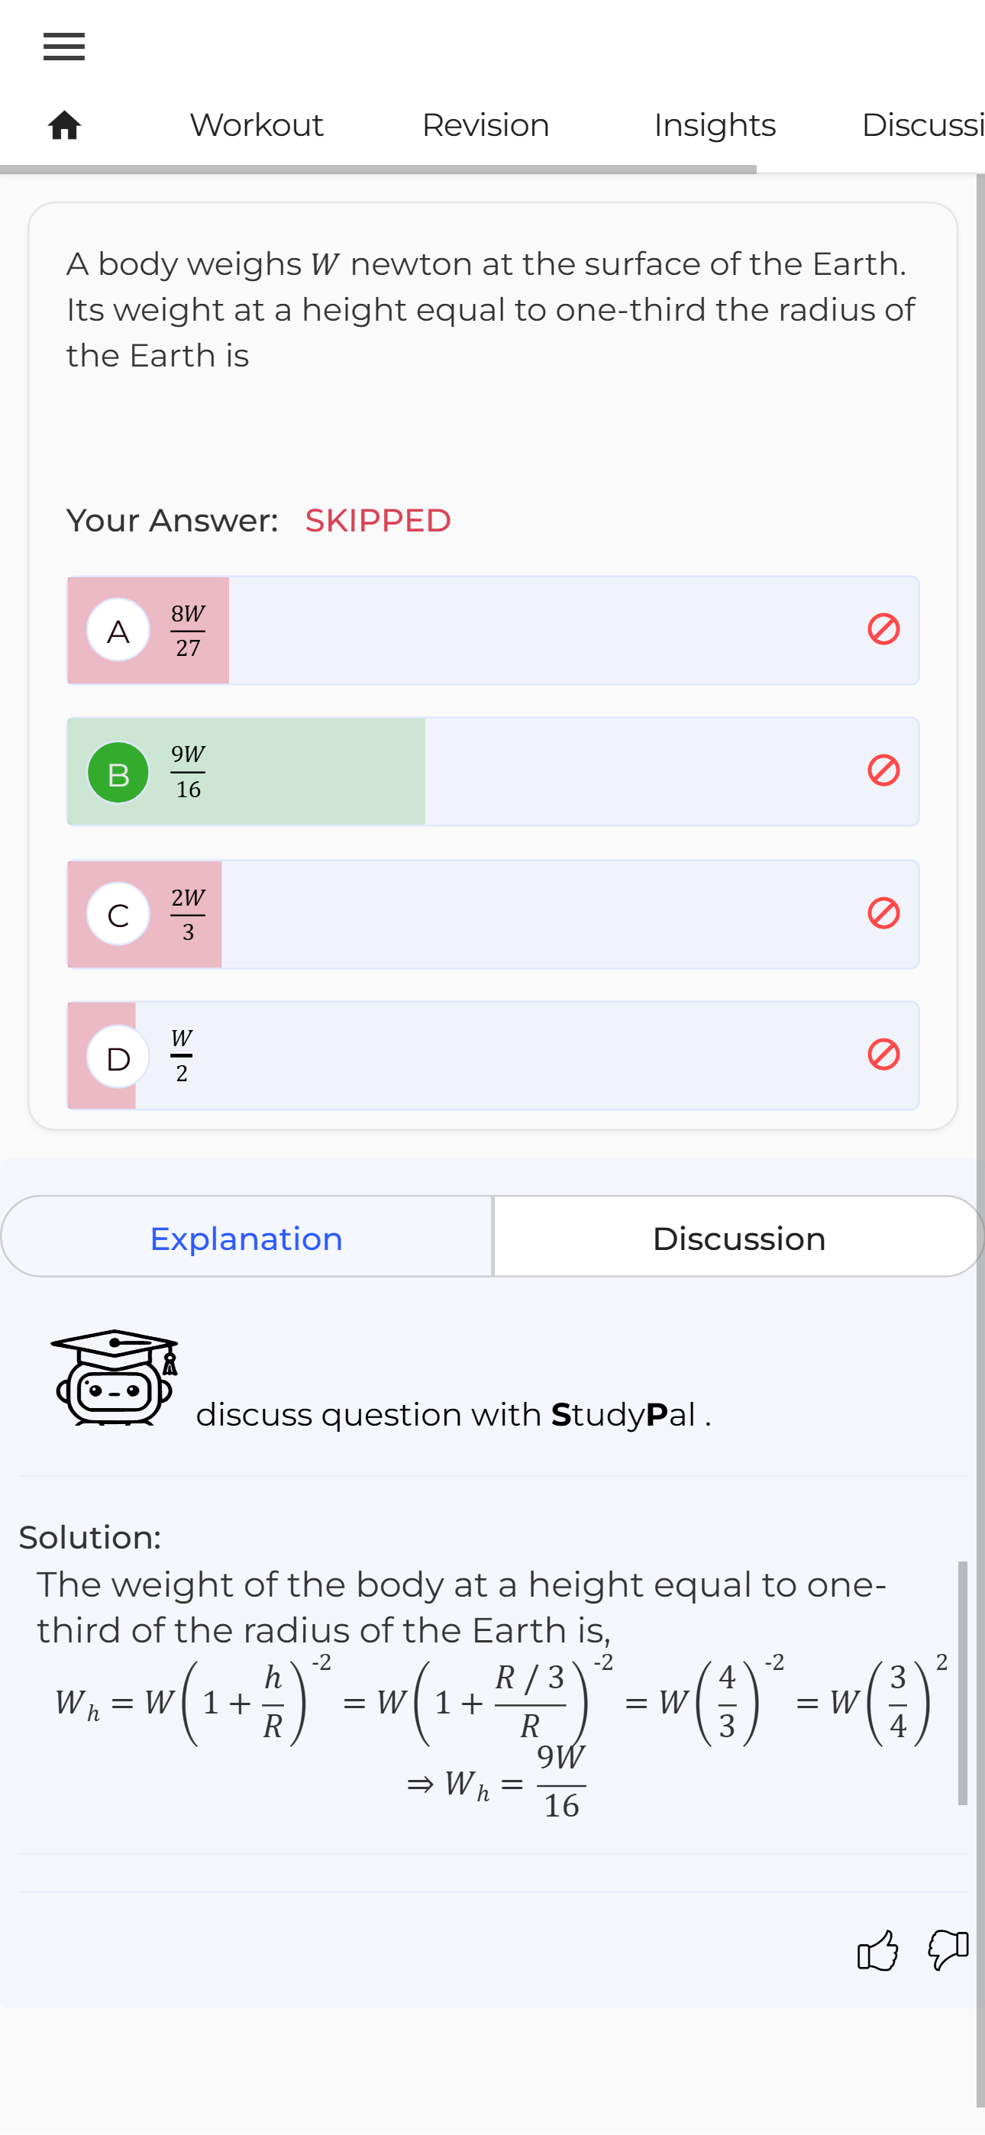Select the Explanation tab

point(246,1236)
